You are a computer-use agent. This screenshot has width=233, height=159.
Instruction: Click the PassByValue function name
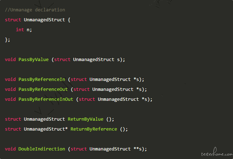[33, 60]
